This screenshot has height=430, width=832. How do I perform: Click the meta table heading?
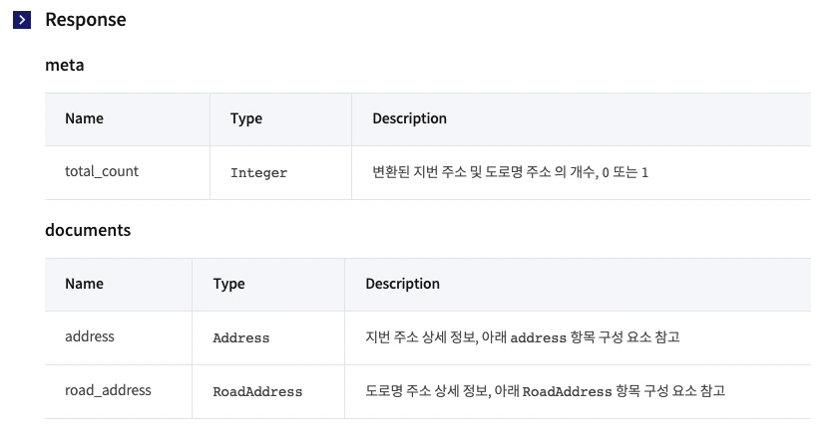tap(64, 65)
